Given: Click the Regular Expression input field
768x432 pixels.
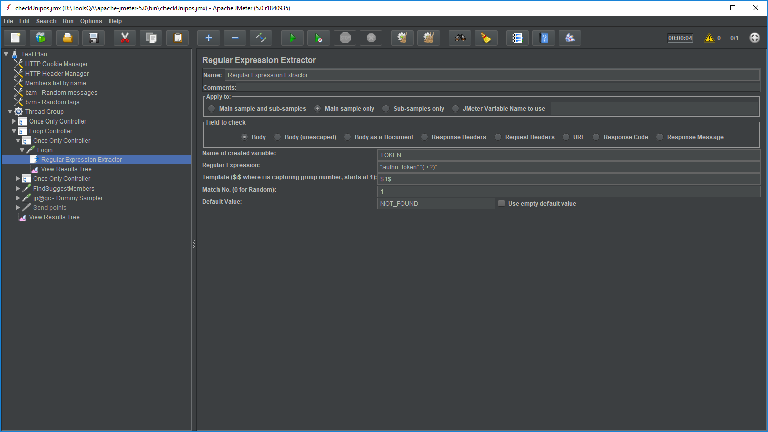Looking at the screenshot, I should pos(568,167).
